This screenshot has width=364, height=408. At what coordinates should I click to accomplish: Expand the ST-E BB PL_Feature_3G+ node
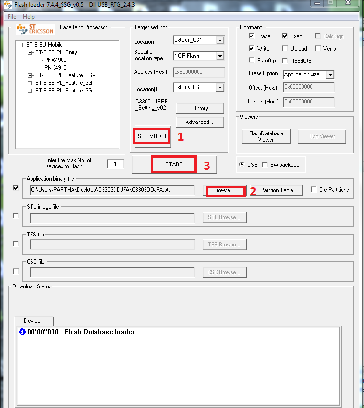point(30,91)
